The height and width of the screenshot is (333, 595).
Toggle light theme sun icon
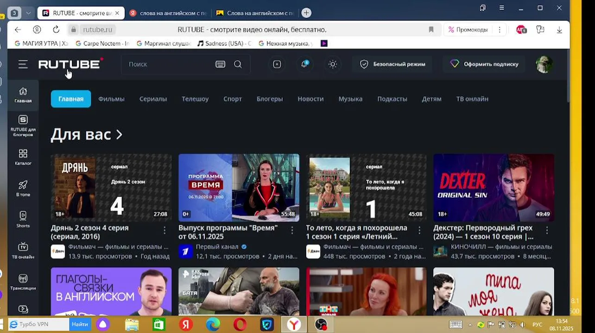click(333, 64)
